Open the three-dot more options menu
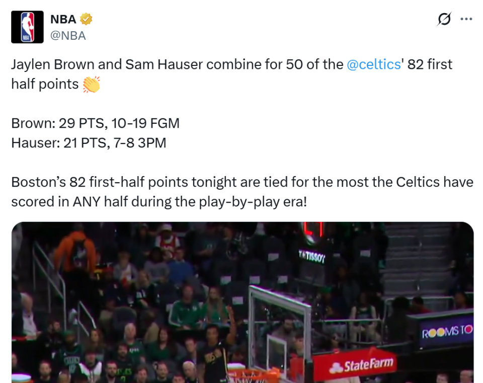 click(x=466, y=20)
